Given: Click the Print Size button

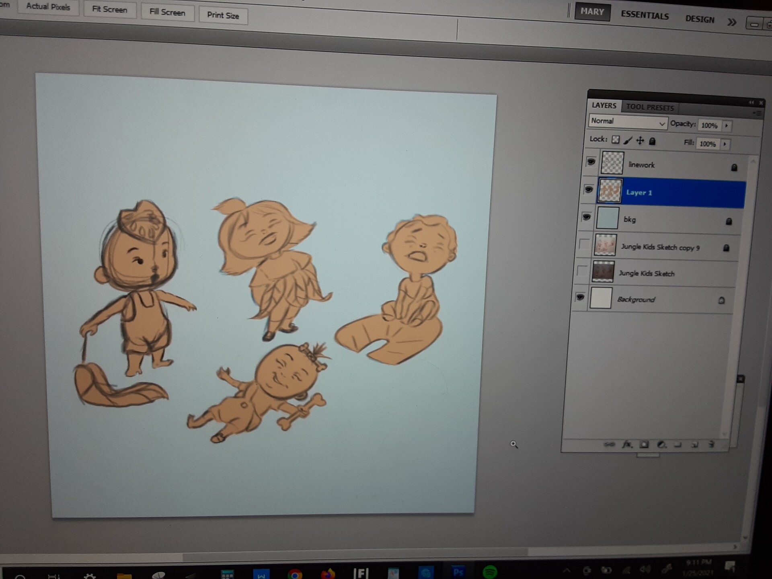Looking at the screenshot, I should [x=223, y=16].
